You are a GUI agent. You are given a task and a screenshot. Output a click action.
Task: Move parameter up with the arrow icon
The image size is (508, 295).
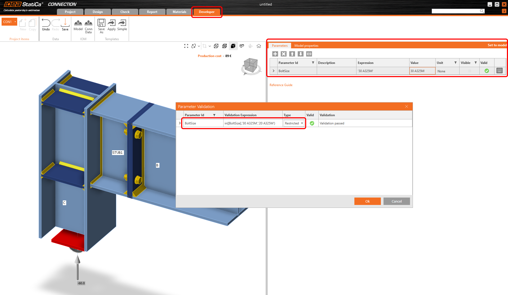coord(292,54)
